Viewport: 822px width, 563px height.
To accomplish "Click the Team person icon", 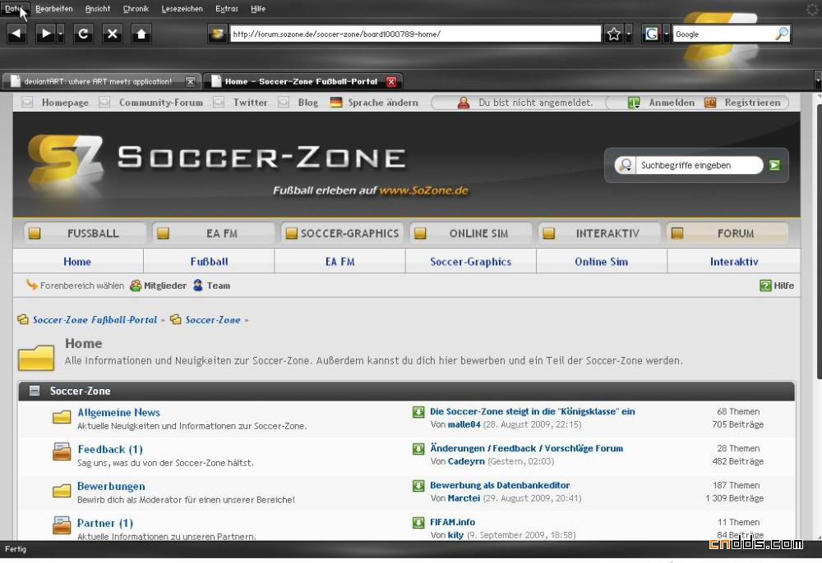I will (197, 286).
